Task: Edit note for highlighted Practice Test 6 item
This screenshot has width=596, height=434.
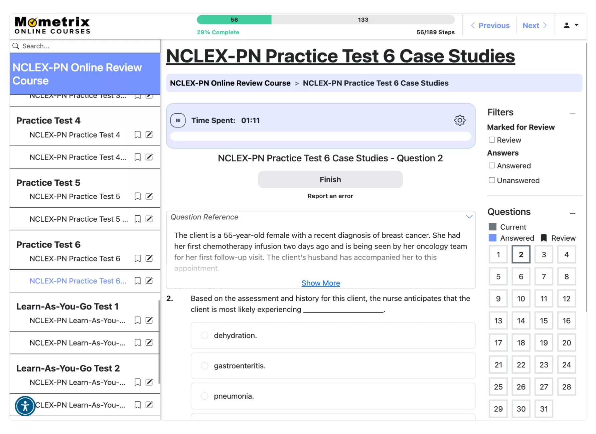Action: (149, 281)
